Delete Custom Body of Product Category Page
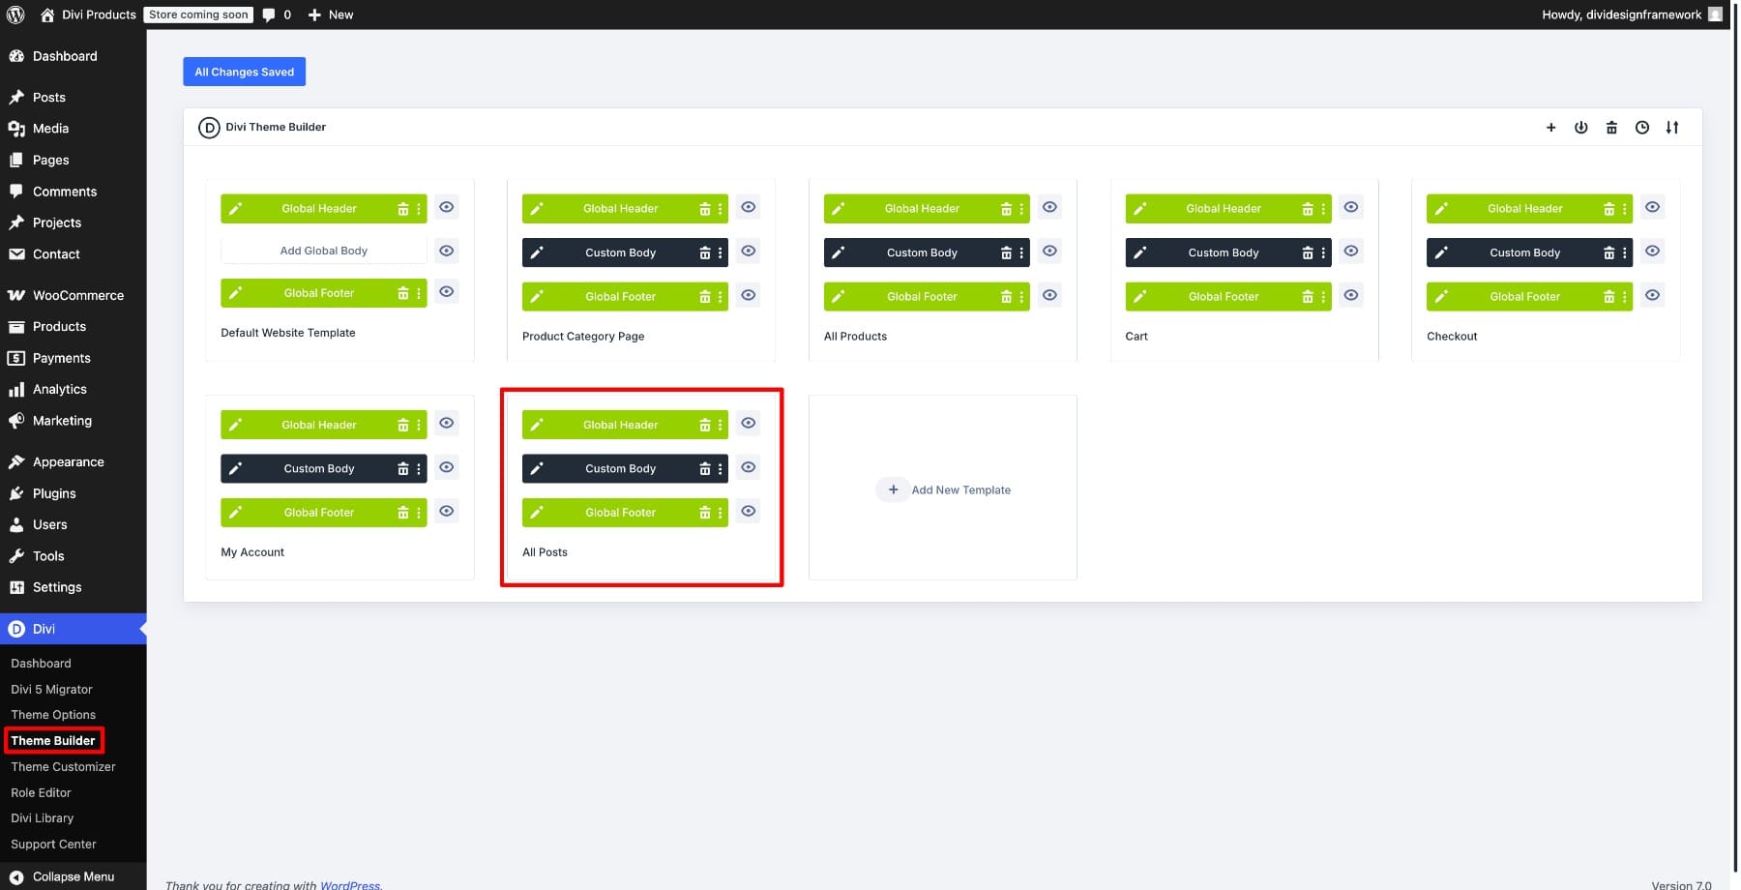The height and width of the screenshot is (890, 1741). click(705, 252)
